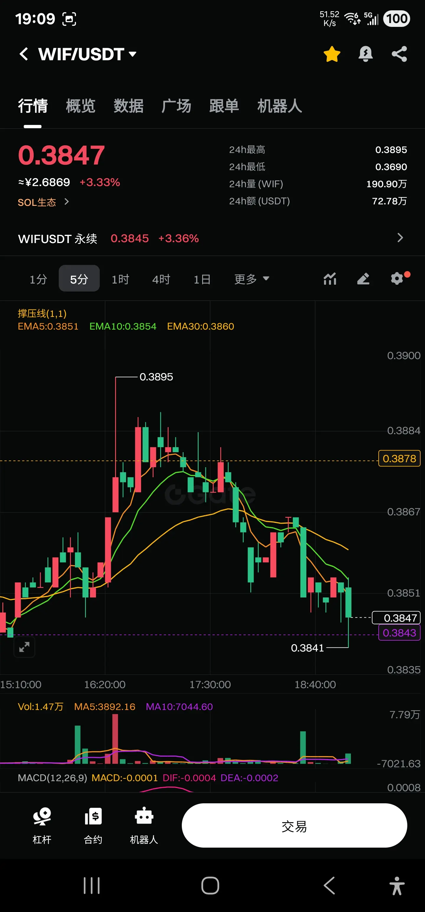Image resolution: width=425 pixels, height=912 pixels.
Task: Open the SOL生态 category link
Action: tap(37, 202)
